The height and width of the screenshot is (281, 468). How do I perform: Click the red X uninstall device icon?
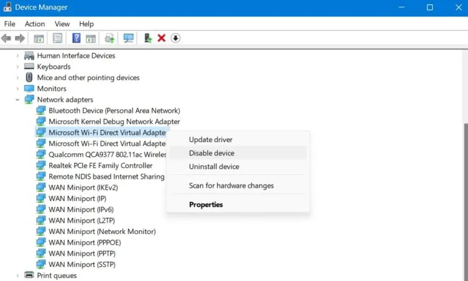point(161,39)
